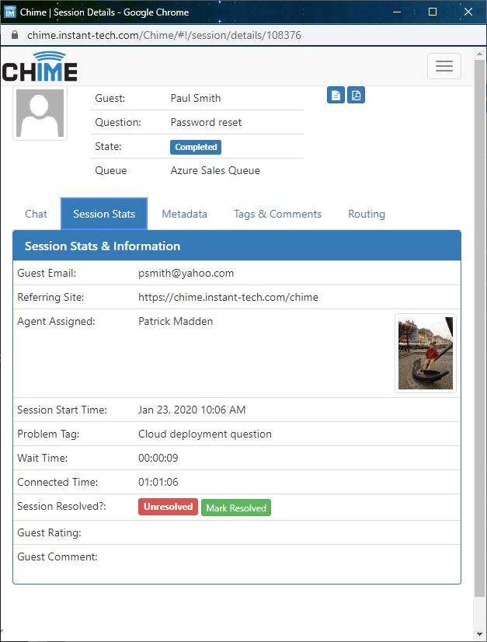This screenshot has width=487, height=642.
Task: Click the Chime logo
Action: pyautogui.click(x=40, y=67)
